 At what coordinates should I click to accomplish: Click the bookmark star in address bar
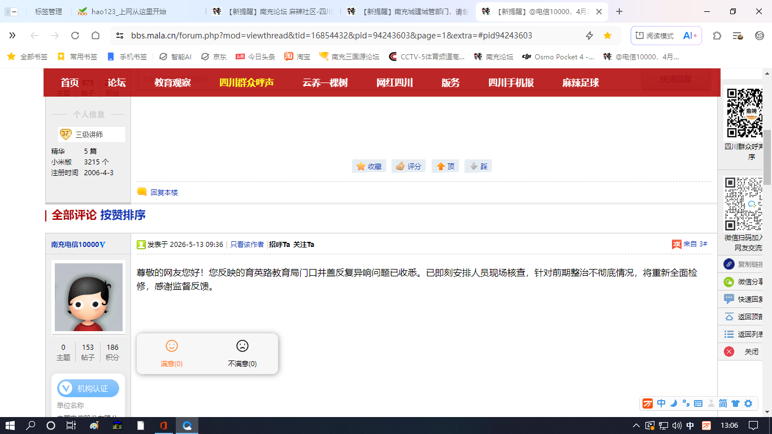pyautogui.click(x=608, y=36)
